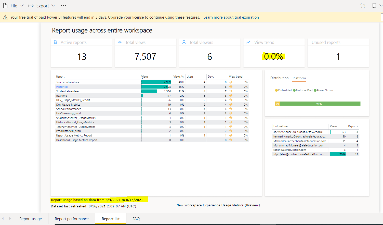Click the View trend chart icon
The width and height of the screenshot is (383, 225).
(x=248, y=42)
